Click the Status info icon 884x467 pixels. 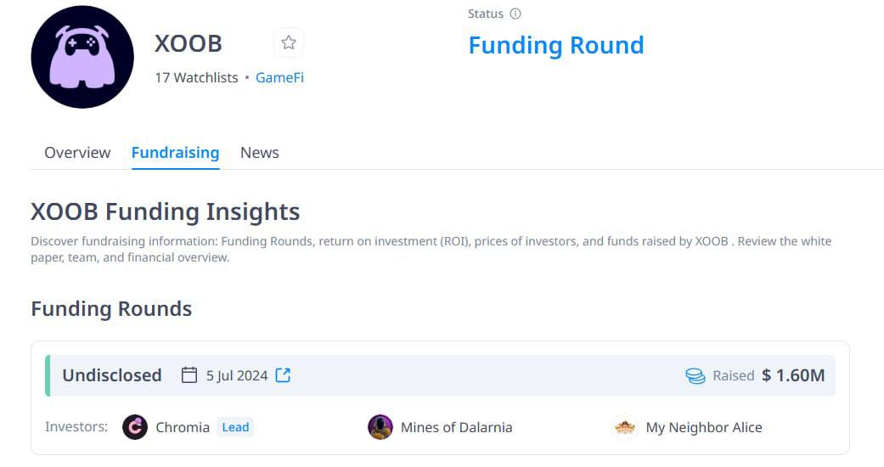(515, 14)
